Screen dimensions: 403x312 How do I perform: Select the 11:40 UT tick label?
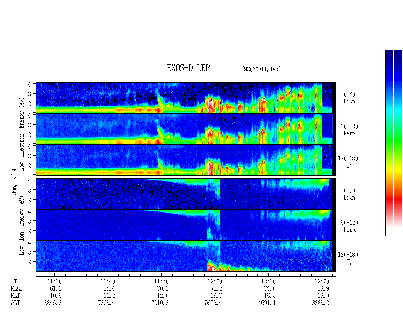108,281
